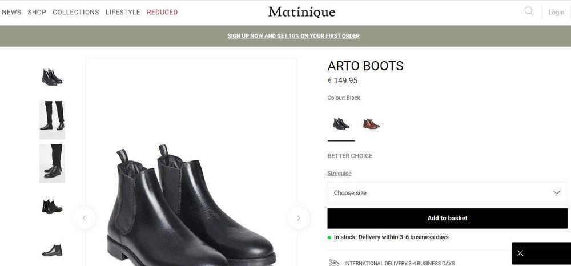Click the next image arrow
The height and width of the screenshot is (266, 571).
coord(298,218)
